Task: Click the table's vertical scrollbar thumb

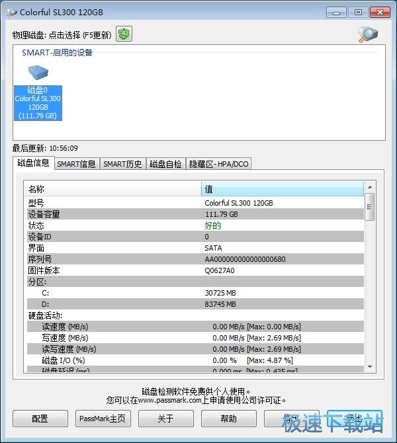Action: point(370,207)
